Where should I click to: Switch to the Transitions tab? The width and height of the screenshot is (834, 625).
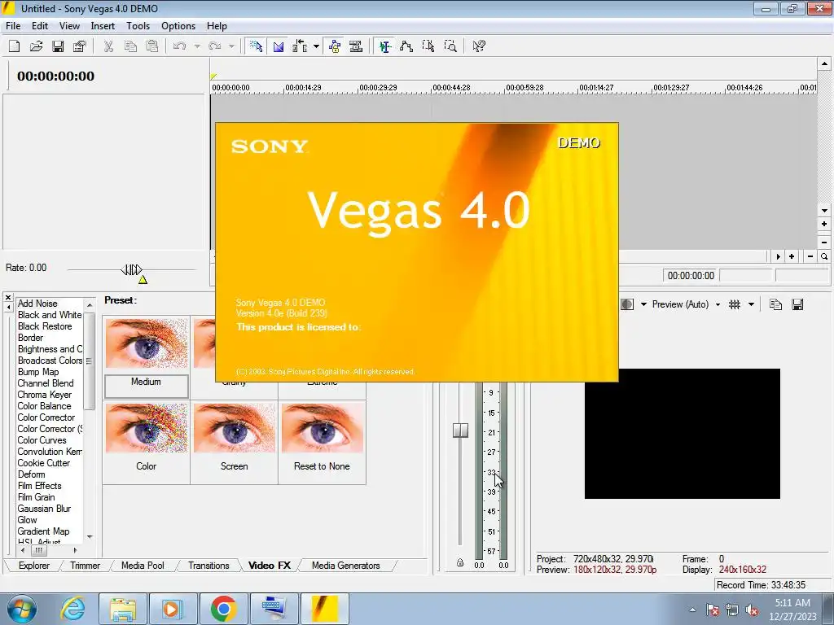(208, 566)
